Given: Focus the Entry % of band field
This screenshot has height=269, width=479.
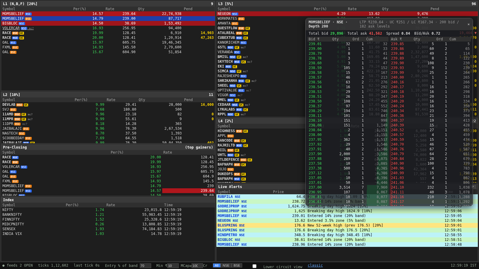Looking at the screenshot, I should tap(145, 266).
